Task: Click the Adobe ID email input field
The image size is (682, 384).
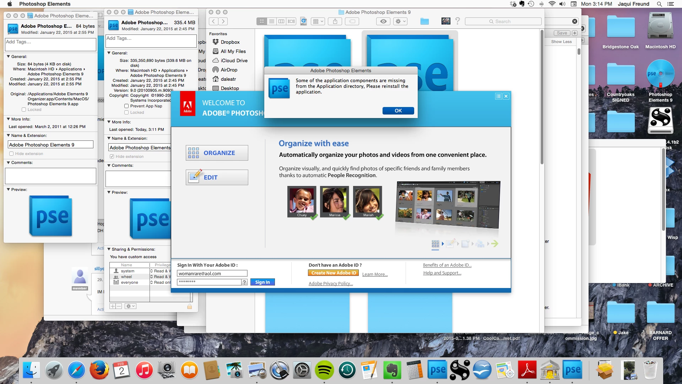Action: pyautogui.click(x=212, y=273)
